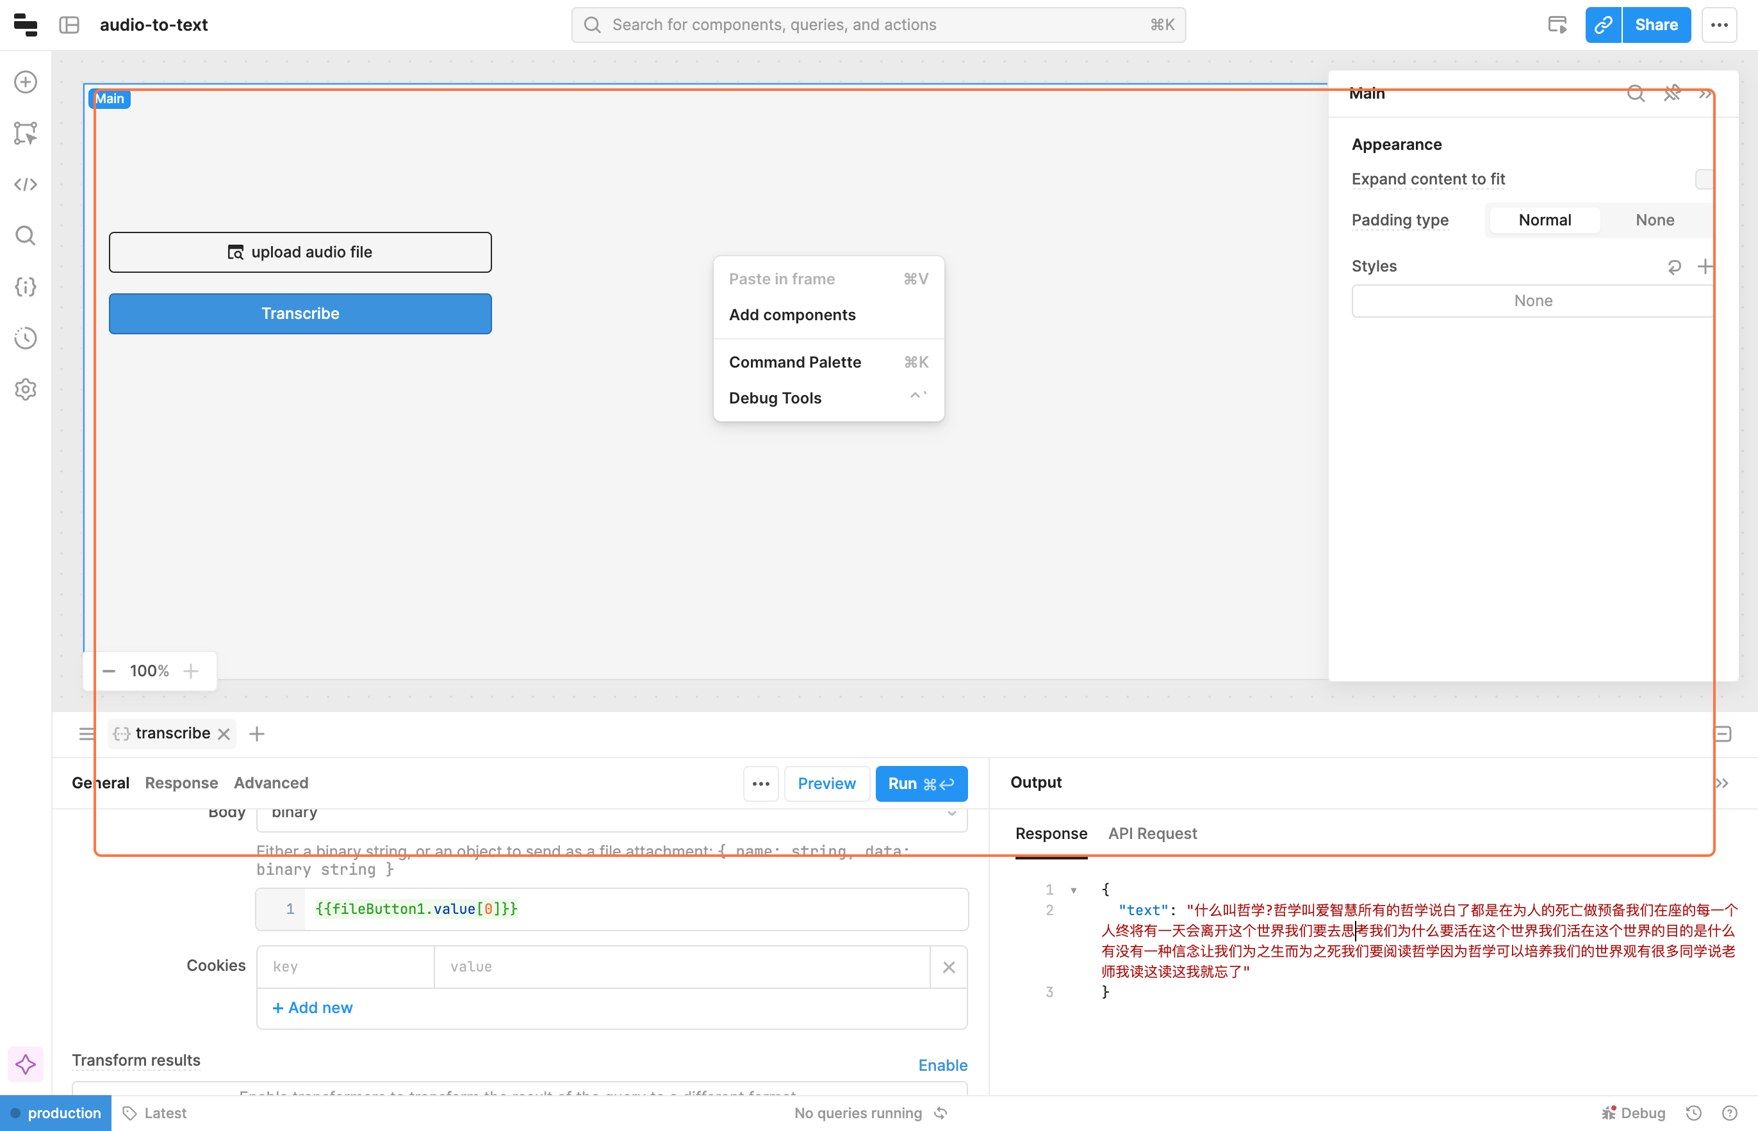The height and width of the screenshot is (1131, 1758).
Task: Click the Enable link for Transform results
Action: [x=942, y=1065]
